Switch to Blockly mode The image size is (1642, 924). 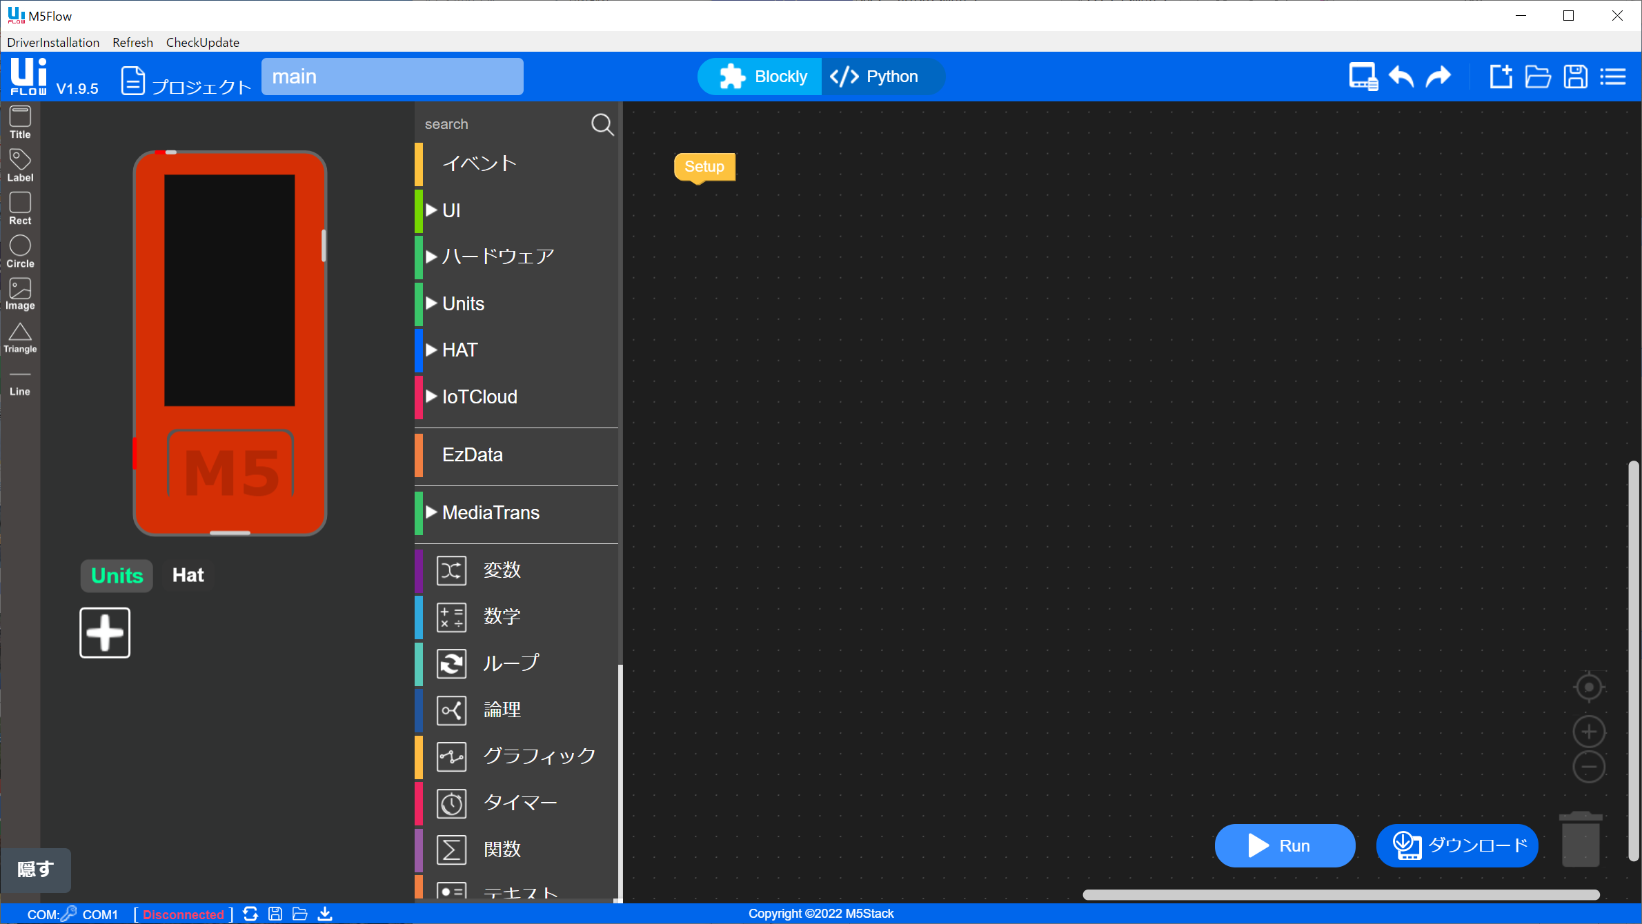pos(760,77)
